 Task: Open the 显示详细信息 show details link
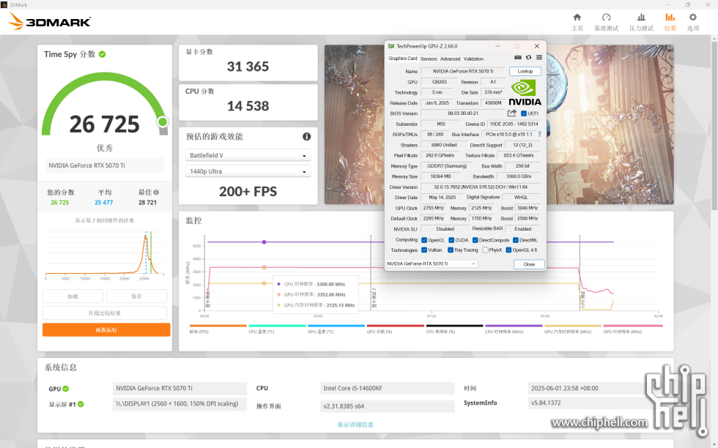click(355, 425)
